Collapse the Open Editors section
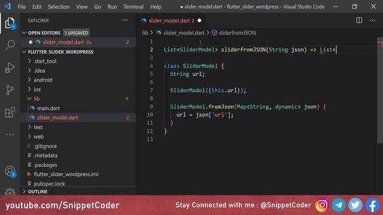This screenshot has width=383, height=215. tap(24, 33)
